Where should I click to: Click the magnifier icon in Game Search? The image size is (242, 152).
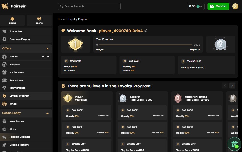(61, 6)
